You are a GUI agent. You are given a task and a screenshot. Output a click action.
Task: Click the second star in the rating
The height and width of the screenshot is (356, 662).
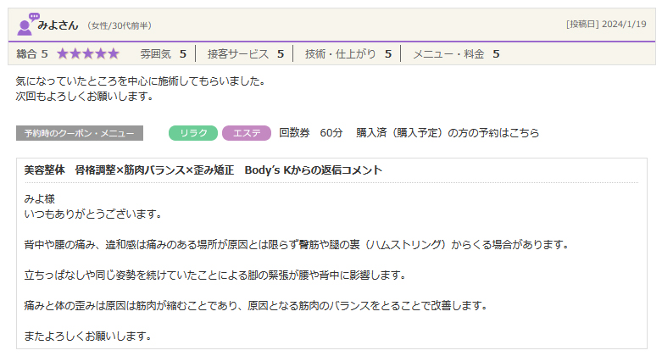pyautogui.click(x=76, y=53)
